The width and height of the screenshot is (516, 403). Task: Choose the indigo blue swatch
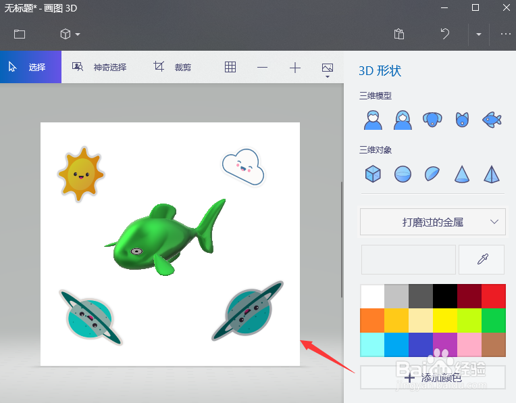[x=421, y=345]
